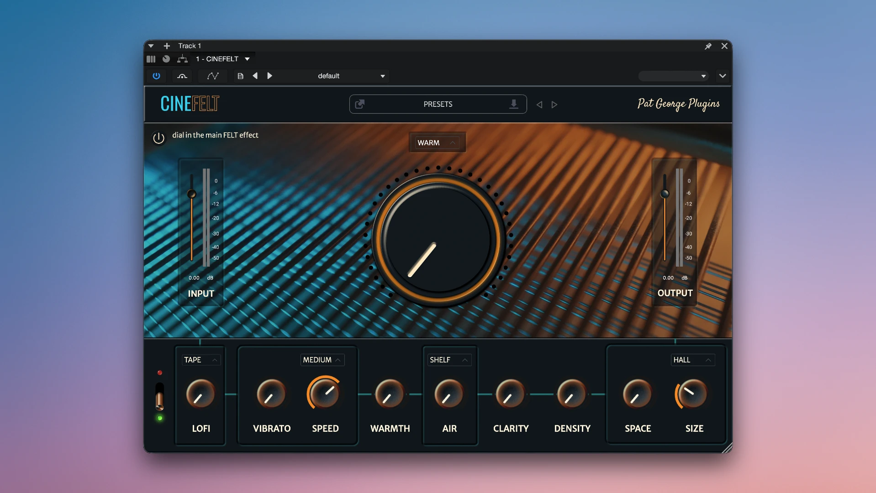Click the preset download arrow icon
876x493 pixels.
[x=514, y=104]
